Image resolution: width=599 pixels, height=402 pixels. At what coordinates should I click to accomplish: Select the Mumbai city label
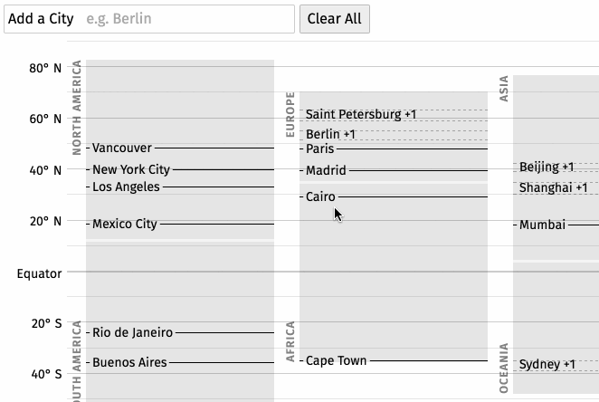pos(543,225)
